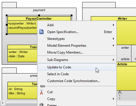
Task: Select Update to Code
Action: click(77, 67)
